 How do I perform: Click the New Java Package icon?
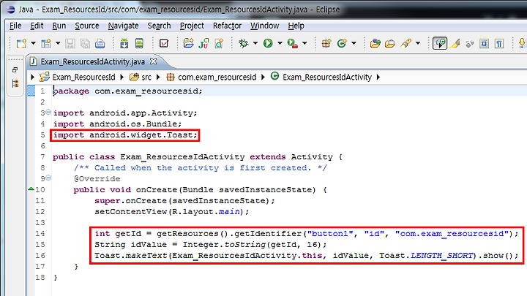(326, 43)
